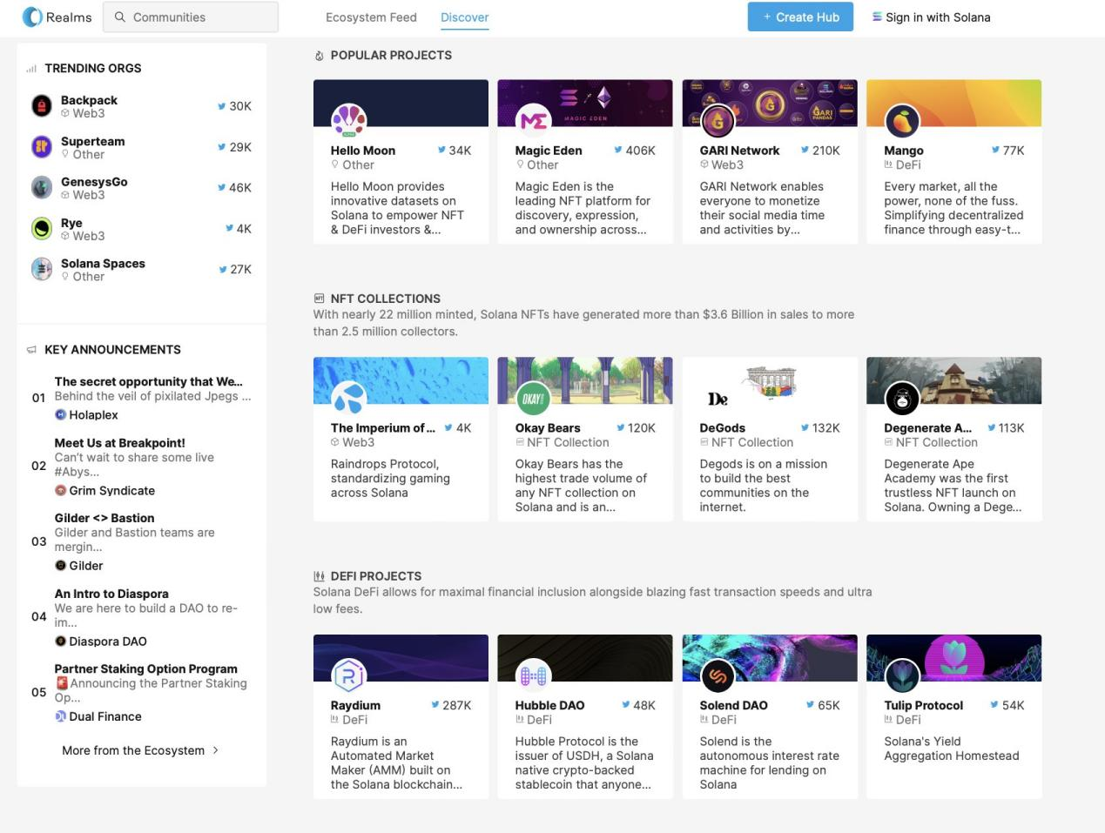
Task: Open the Gilder <> Bastion announcement
Action: tap(104, 518)
